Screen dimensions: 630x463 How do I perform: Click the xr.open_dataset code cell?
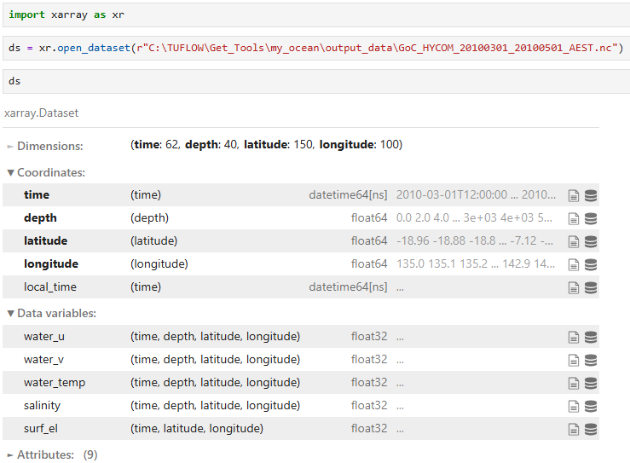[x=315, y=48]
